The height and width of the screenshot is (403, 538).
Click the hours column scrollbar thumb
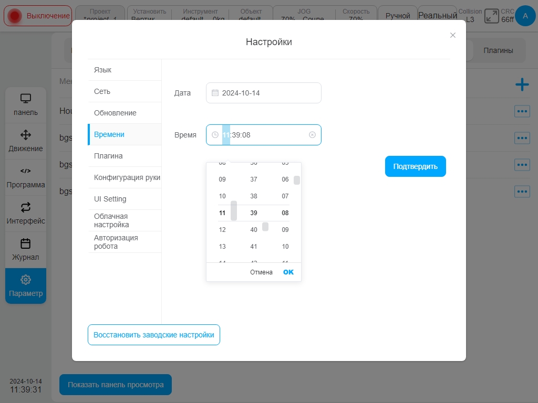click(234, 211)
